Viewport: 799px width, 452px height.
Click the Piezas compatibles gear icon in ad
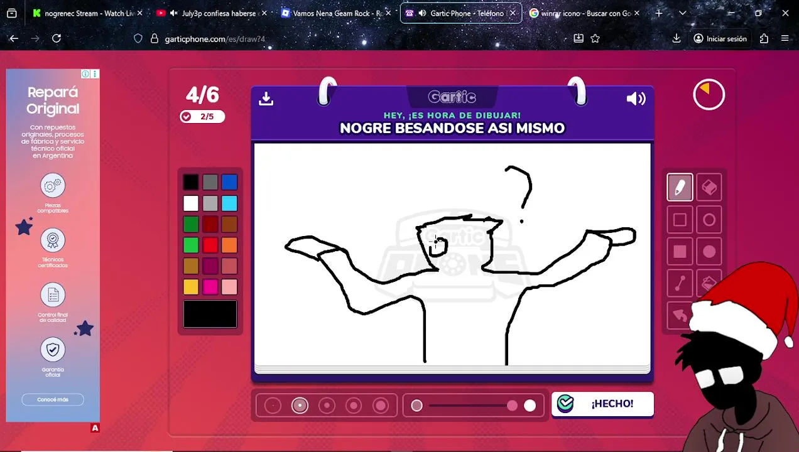coord(53,186)
